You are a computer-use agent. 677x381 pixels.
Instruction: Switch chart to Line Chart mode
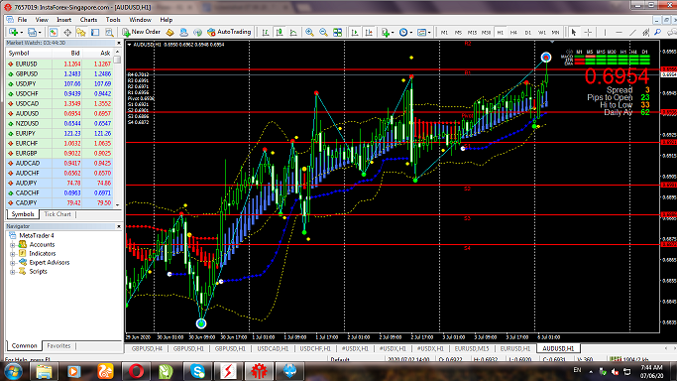tap(293, 32)
